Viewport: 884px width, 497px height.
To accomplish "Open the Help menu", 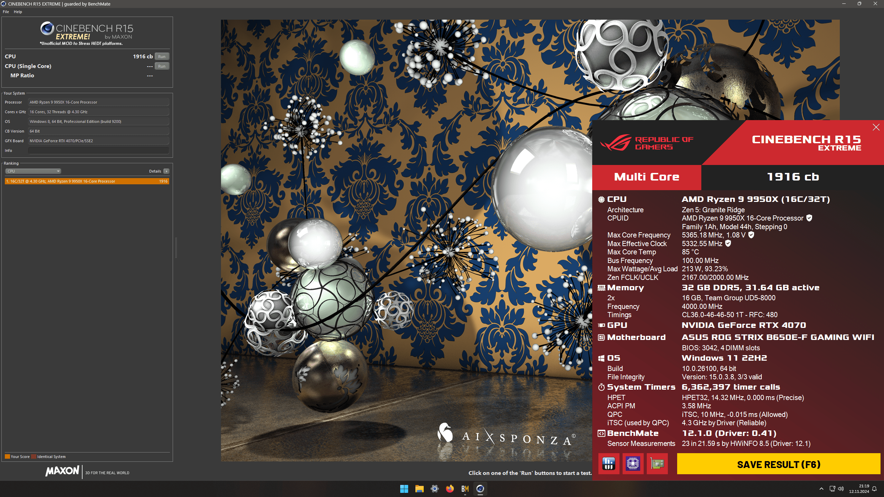I will coord(18,12).
